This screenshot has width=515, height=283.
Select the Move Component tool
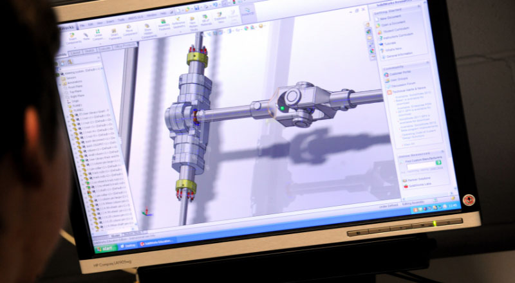(x=130, y=31)
